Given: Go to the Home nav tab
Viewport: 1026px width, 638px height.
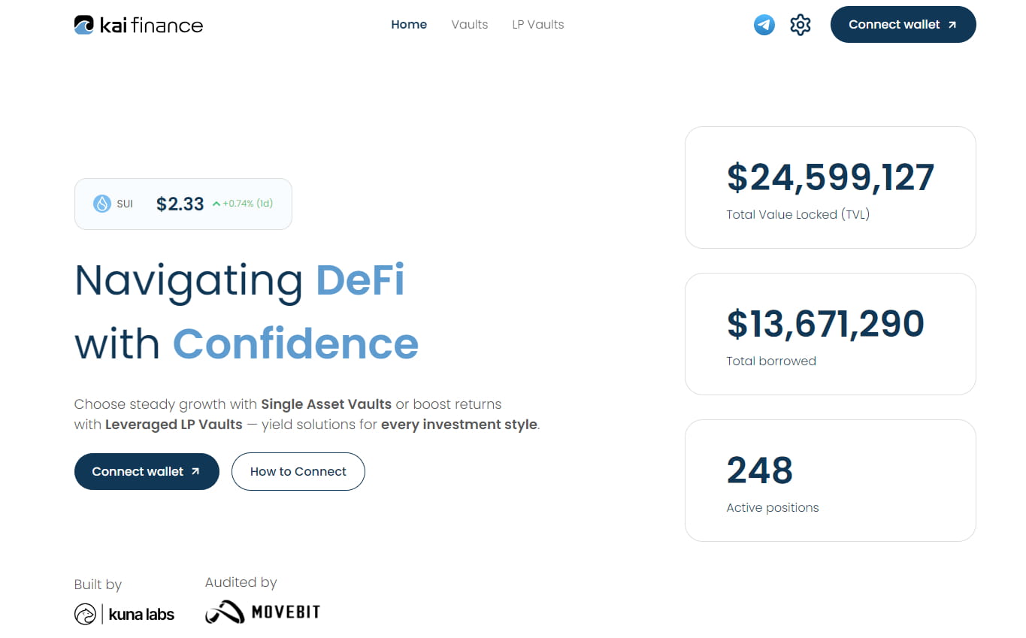Looking at the screenshot, I should tap(409, 24).
